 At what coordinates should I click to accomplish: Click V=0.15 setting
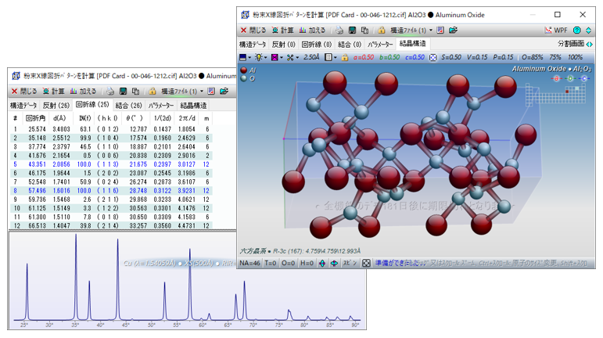[x=477, y=57]
